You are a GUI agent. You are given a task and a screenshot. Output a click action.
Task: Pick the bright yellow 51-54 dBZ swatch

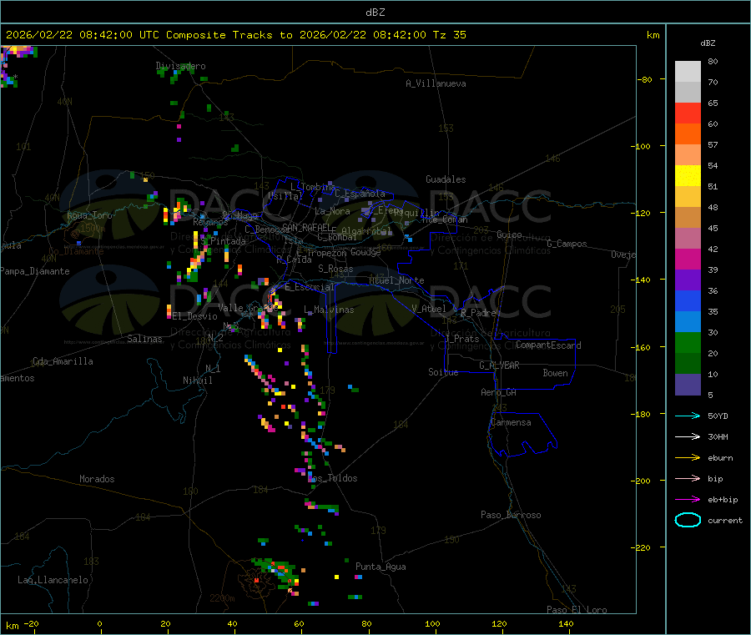point(688,176)
